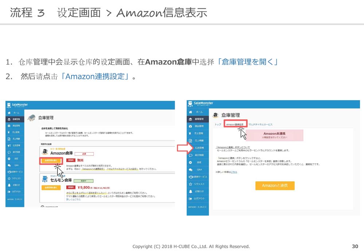364x252 pixels.
Task: Click yen icon 売上管理 in warehouse list screenshot sidebar
Action: pos(9,132)
